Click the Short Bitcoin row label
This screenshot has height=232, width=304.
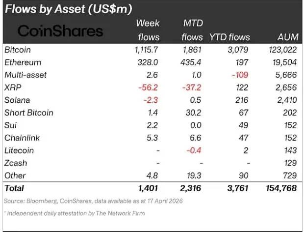click(x=28, y=113)
